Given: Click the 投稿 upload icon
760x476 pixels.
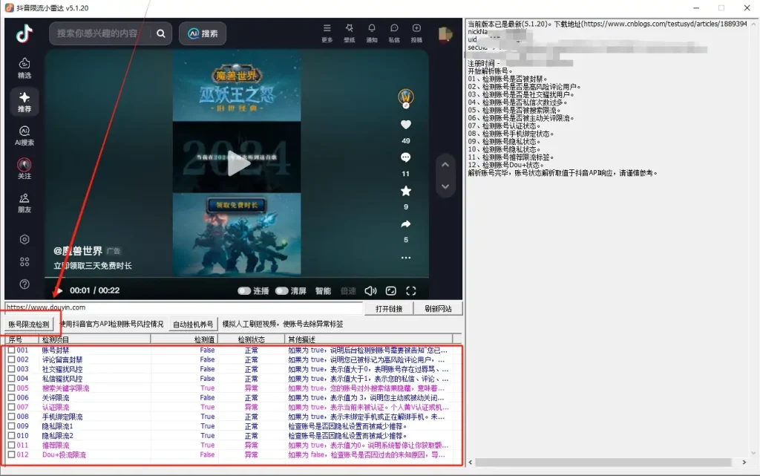Looking at the screenshot, I should 416,33.
